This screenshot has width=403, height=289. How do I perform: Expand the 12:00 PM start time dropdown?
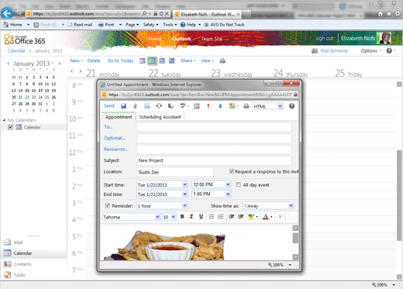(x=228, y=184)
